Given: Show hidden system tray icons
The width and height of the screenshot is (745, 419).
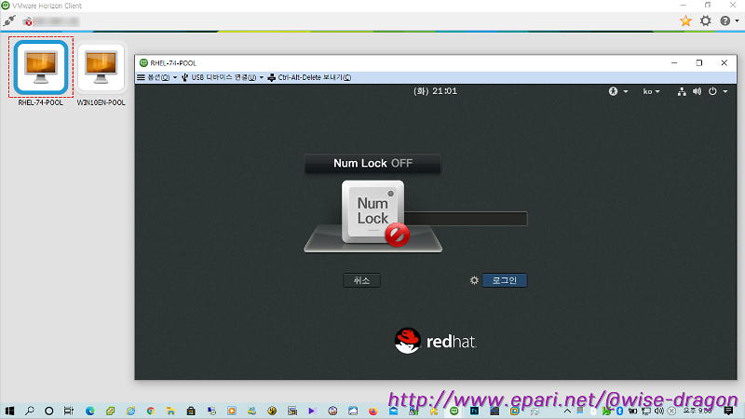Looking at the screenshot, I should 567,411.
